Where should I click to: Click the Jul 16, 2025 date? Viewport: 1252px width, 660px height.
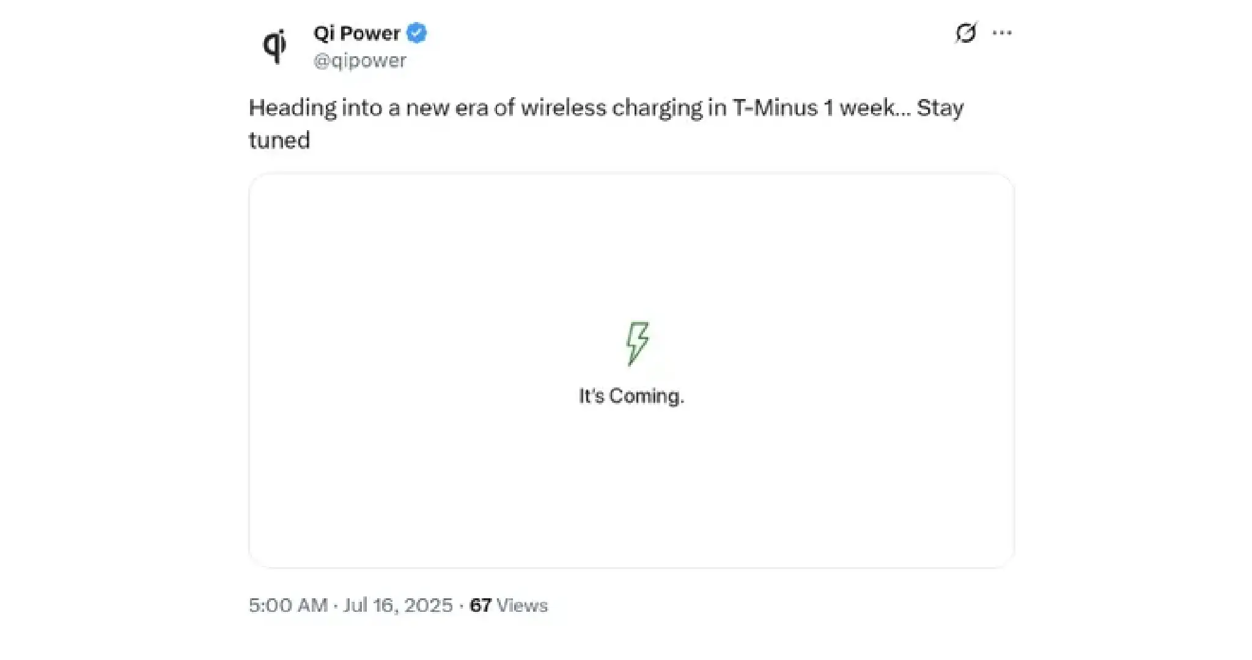tap(398, 605)
